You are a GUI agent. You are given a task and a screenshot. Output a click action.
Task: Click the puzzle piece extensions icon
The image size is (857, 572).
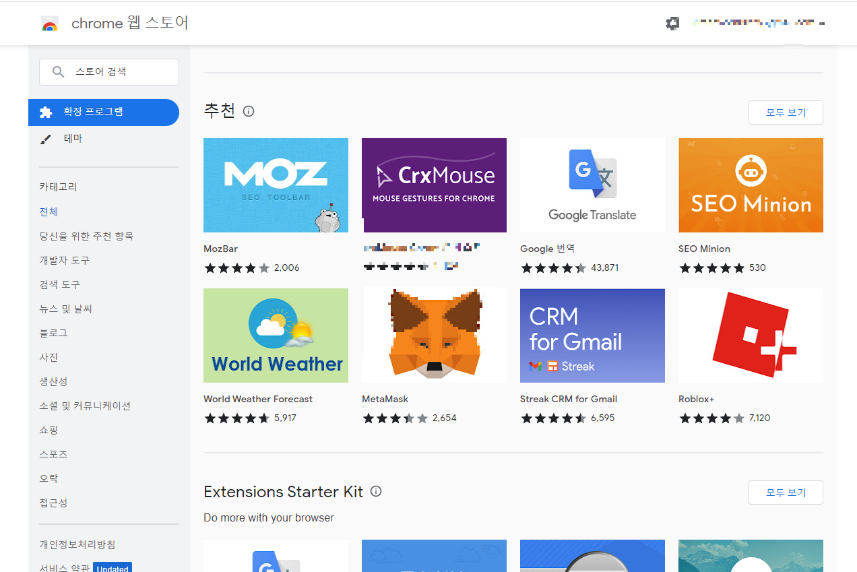(x=46, y=112)
